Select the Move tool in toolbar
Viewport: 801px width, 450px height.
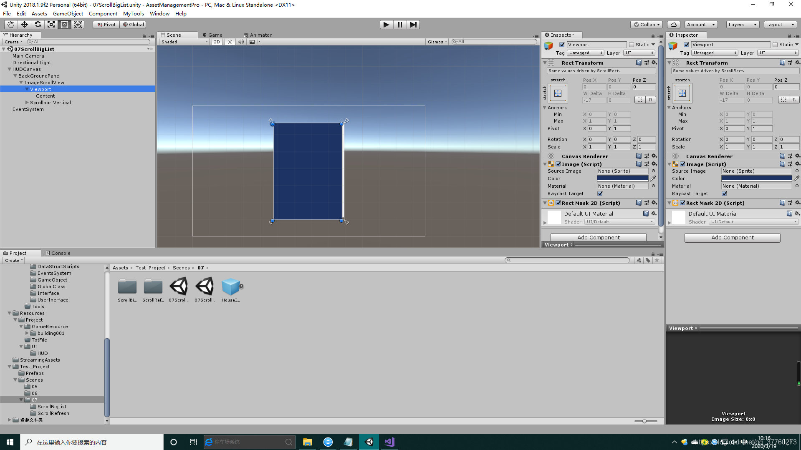point(24,24)
